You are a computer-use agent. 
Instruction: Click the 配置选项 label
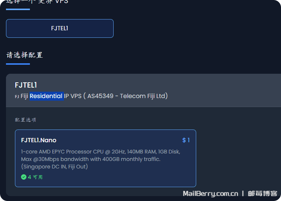click(25, 120)
